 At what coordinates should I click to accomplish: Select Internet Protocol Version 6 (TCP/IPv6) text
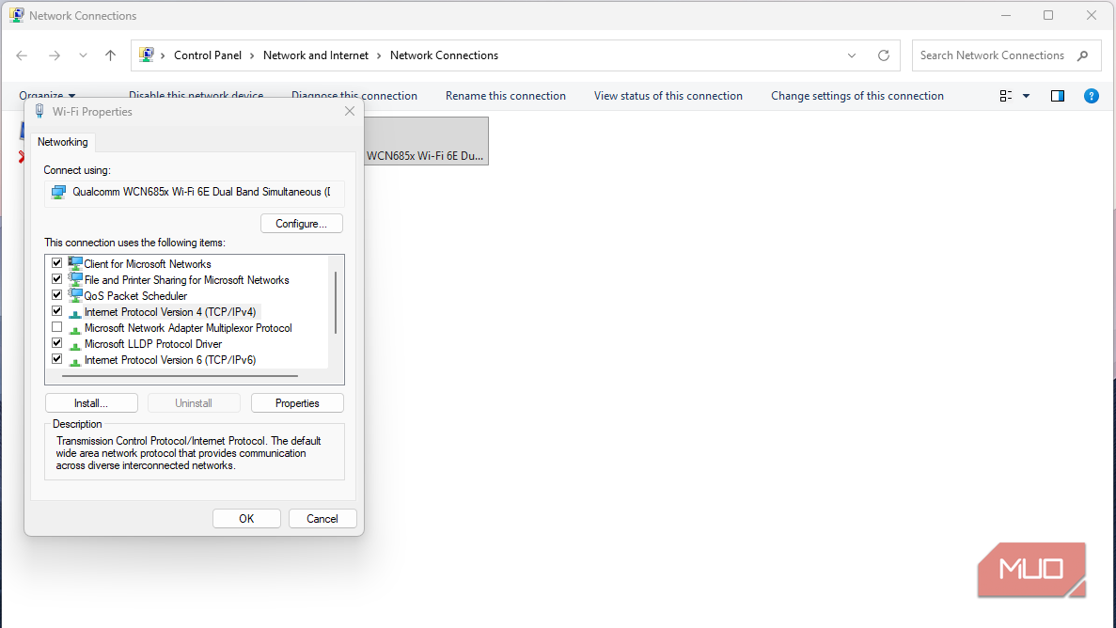(170, 360)
